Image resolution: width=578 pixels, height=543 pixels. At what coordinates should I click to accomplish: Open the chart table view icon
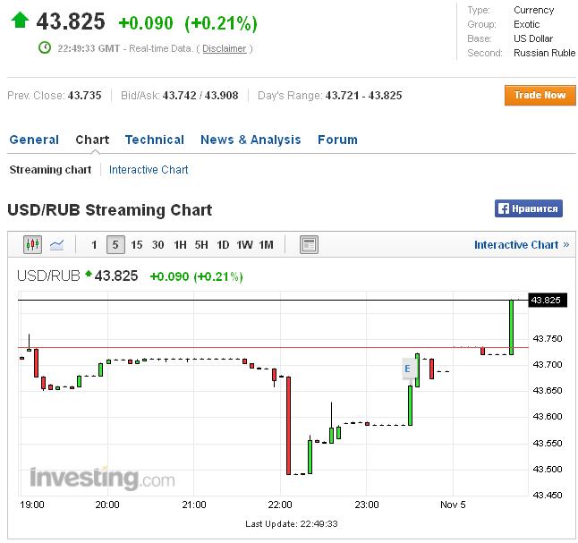point(309,245)
